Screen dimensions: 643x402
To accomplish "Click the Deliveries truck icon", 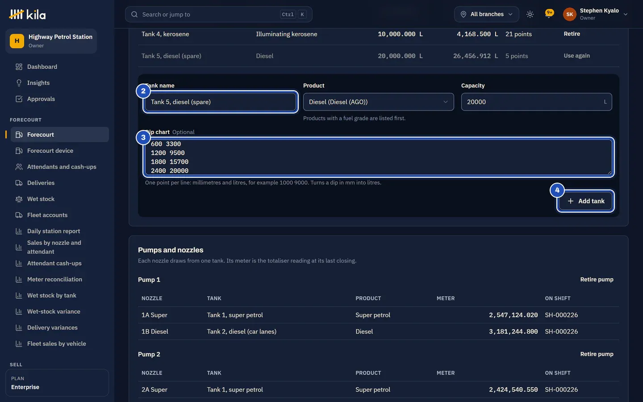I will point(19,183).
